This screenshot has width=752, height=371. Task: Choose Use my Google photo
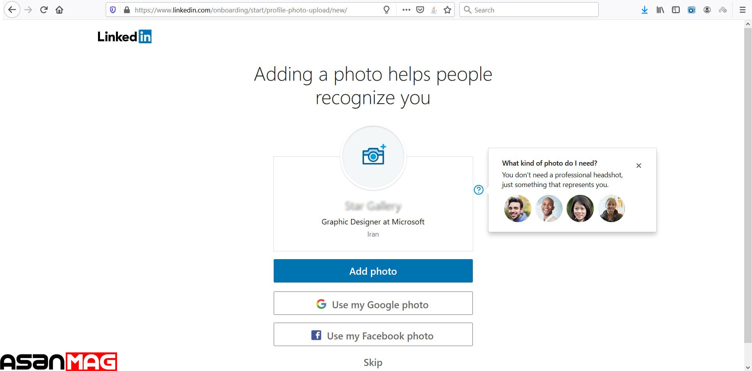(373, 303)
